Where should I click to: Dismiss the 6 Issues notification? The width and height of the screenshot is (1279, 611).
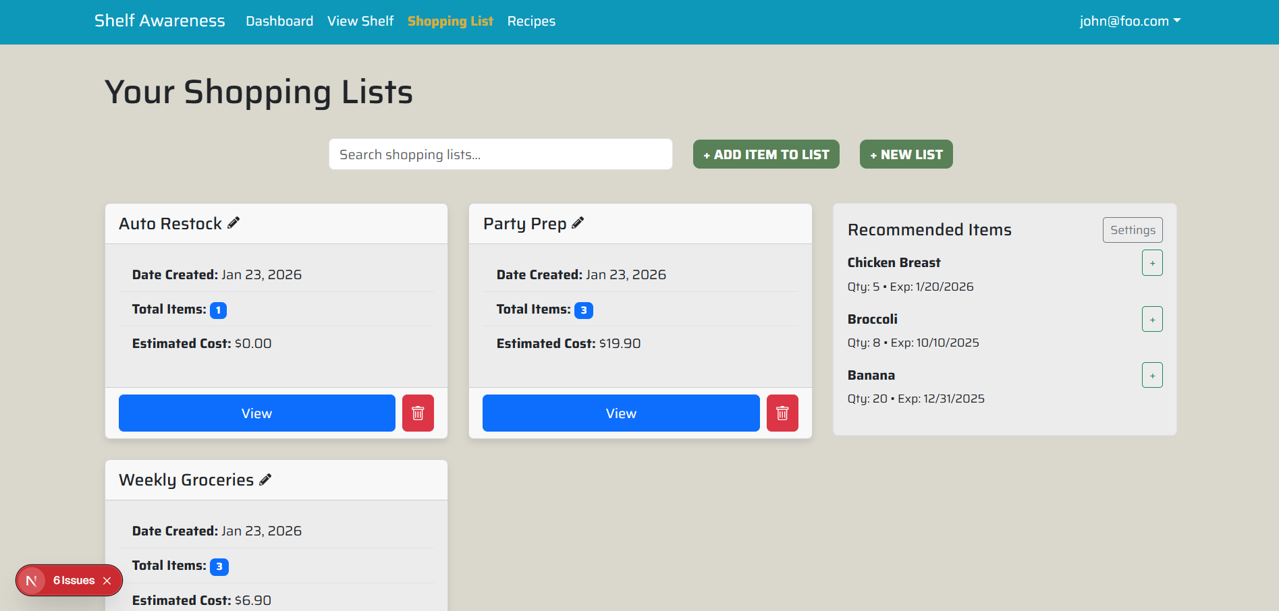[107, 580]
